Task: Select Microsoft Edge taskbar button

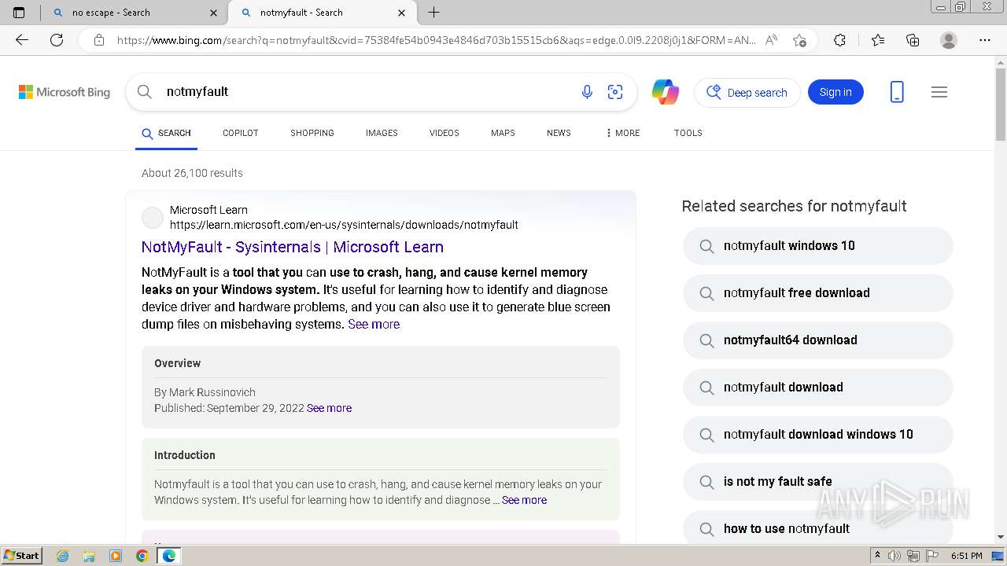Action: point(168,556)
